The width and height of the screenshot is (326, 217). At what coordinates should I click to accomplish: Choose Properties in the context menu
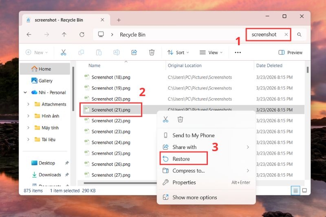point(206,182)
